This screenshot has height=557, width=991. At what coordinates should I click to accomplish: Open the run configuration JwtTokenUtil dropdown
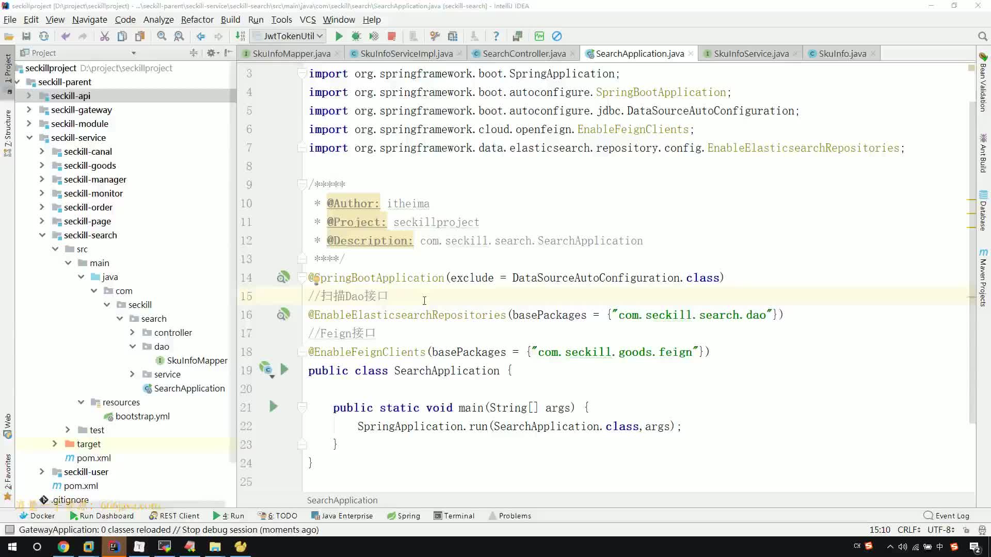(x=288, y=36)
